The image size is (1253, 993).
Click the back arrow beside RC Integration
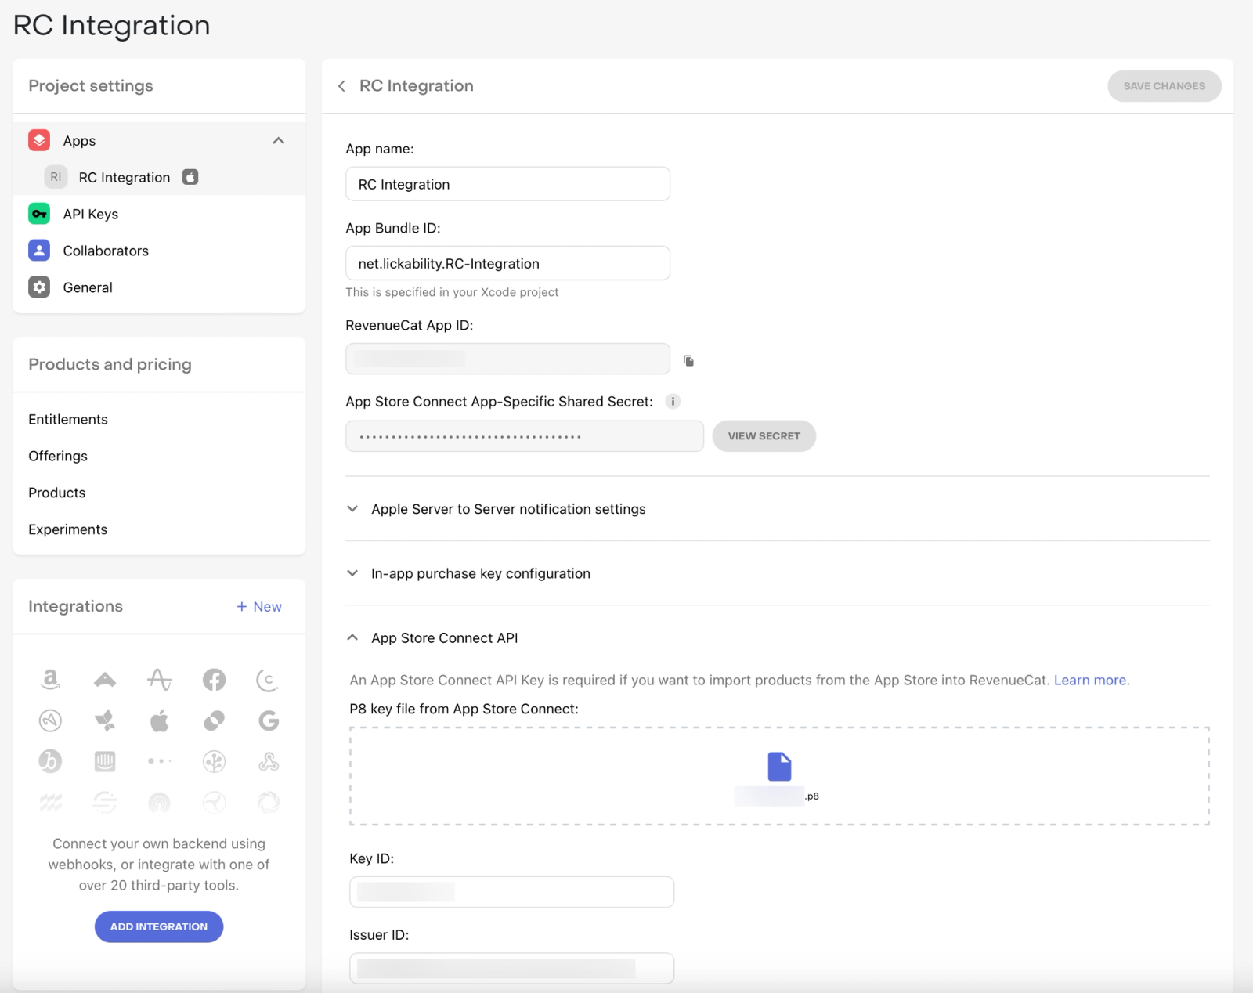coord(341,86)
